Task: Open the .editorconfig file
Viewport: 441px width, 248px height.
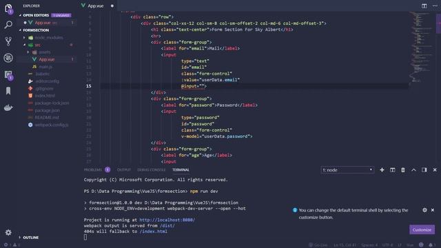Action: click(x=47, y=81)
